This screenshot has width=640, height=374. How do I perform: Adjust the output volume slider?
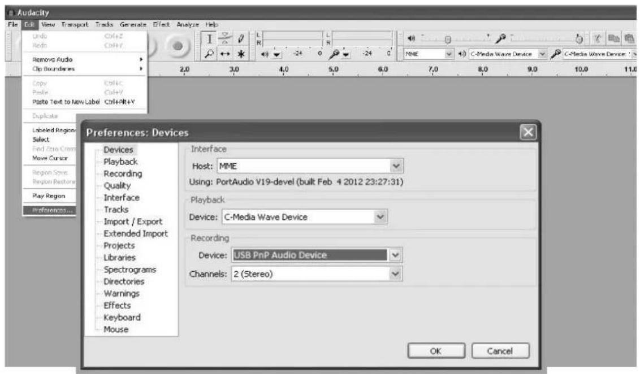pos(455,39)
